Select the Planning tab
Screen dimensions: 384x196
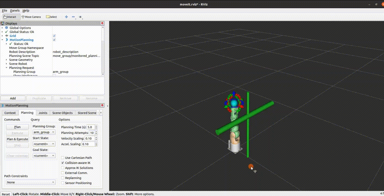pyautogui.click(x=27, y=113)
